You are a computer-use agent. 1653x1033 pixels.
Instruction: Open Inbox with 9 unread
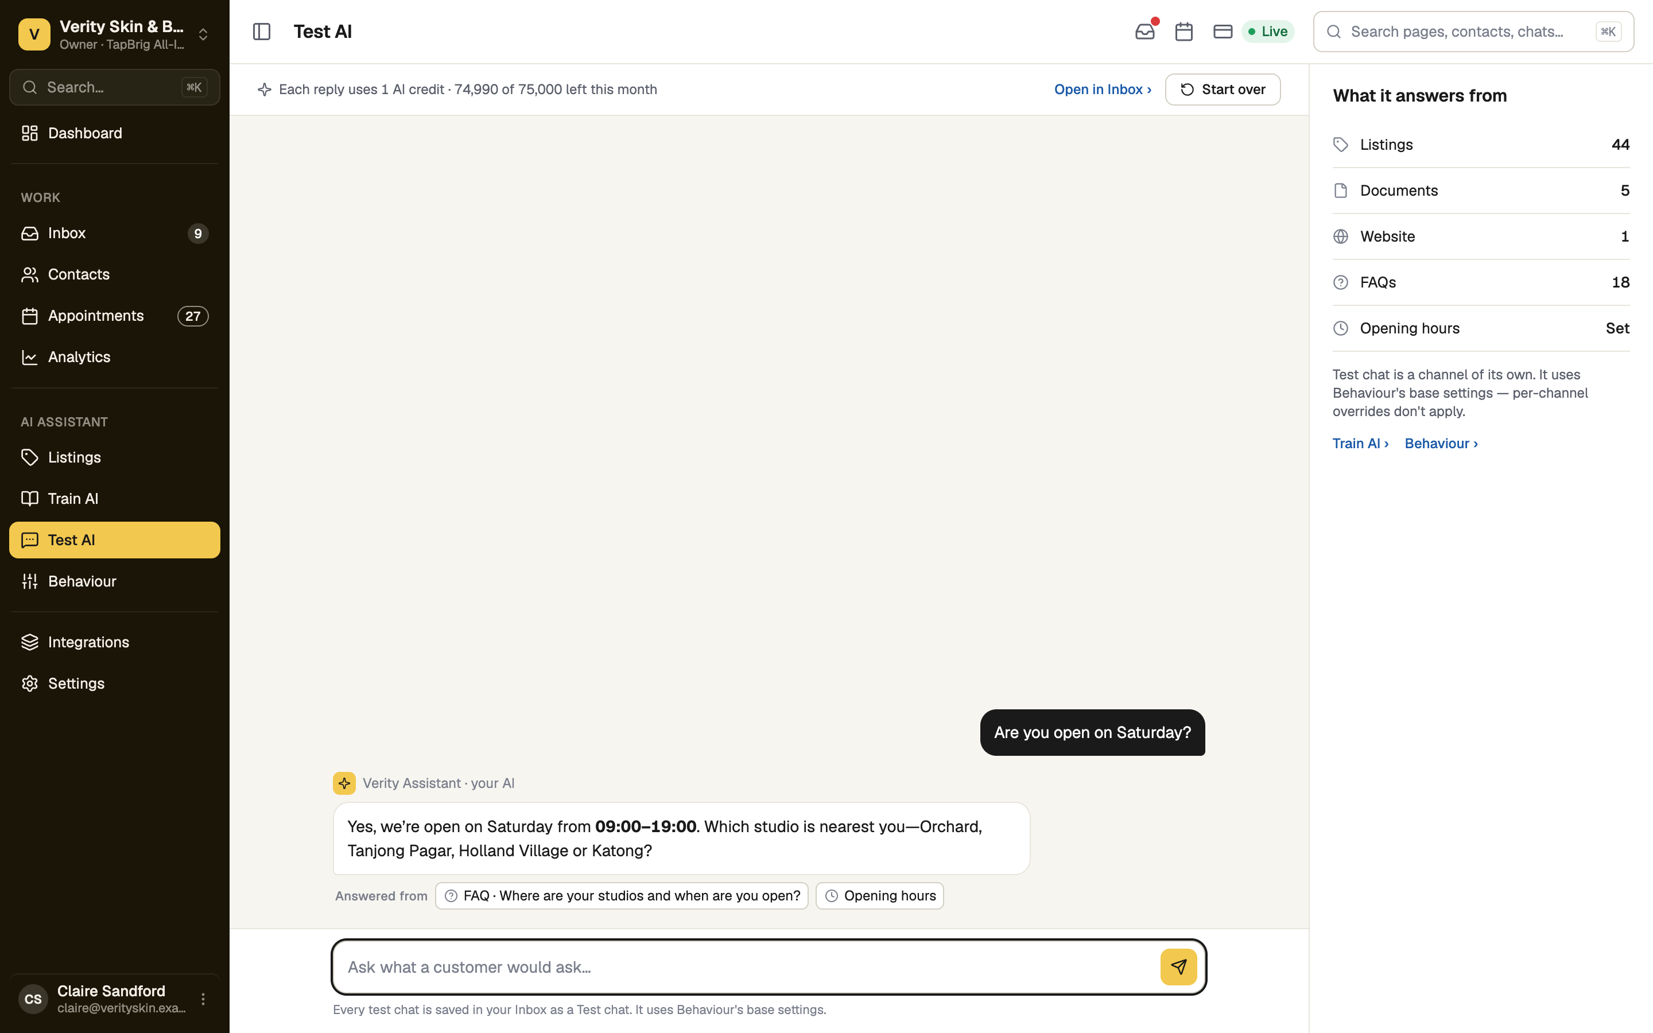point(115,233)
